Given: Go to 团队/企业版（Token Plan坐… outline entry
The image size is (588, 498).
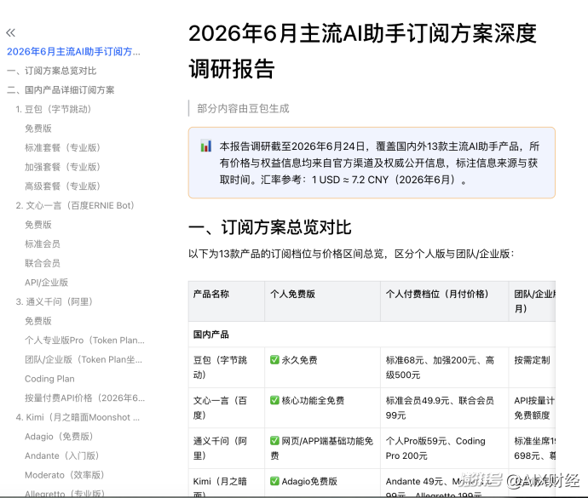Looking at the screenshot, I should coord(84,360).
